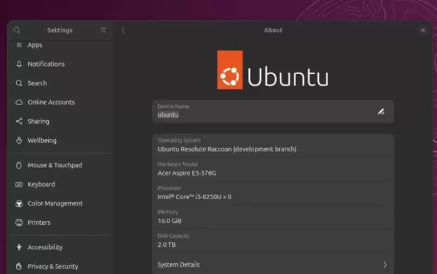Go to Mouse & Touchpad settings
This screenshot has height=274, width=437.
tap(61, 165)
